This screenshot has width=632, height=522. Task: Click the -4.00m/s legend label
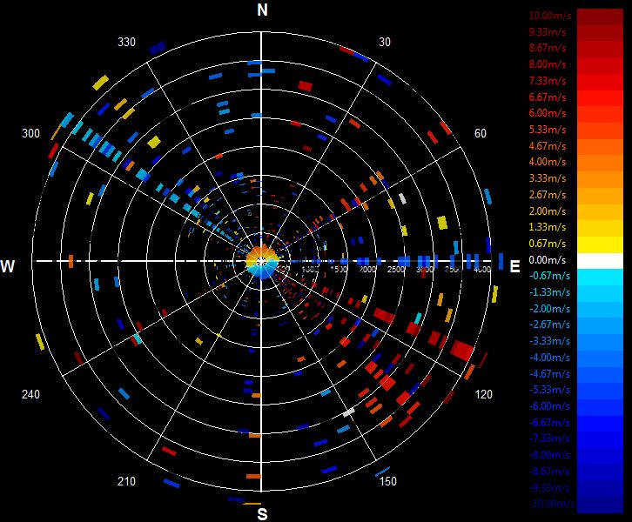point(549,358)
